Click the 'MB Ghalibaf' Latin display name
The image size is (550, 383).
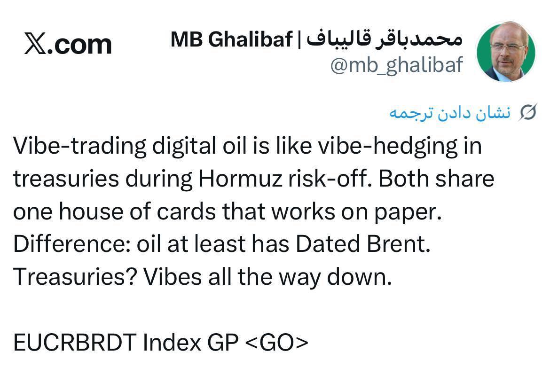[231, 39]
